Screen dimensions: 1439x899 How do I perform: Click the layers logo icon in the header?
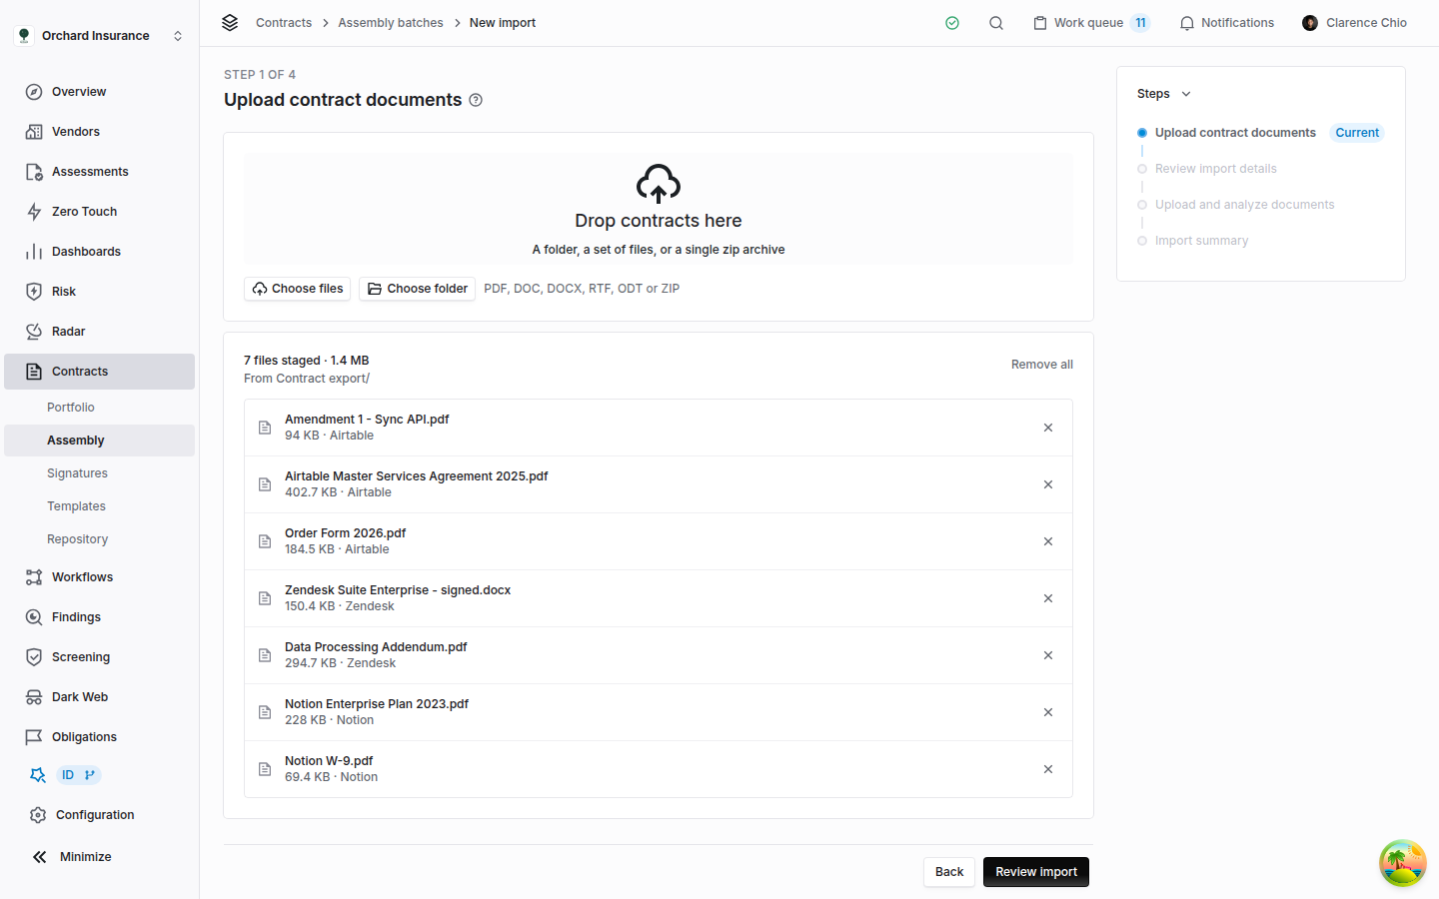click(230, 22)
